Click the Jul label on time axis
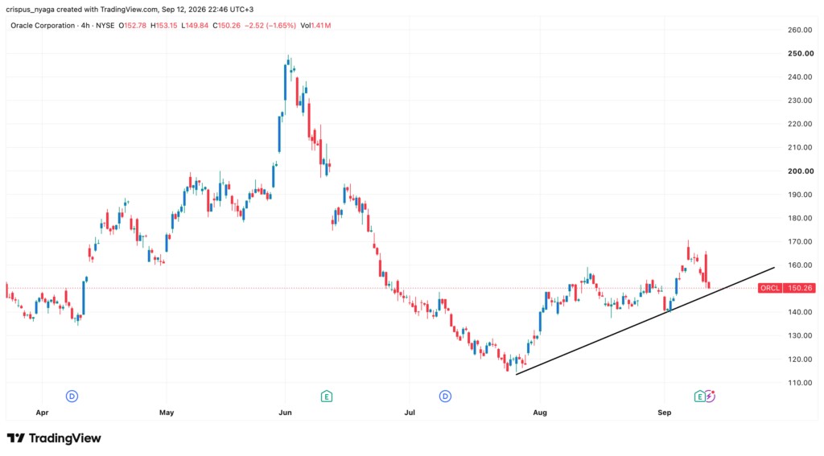Viewport: 824px width, 456px height. [x=410, y=413]
